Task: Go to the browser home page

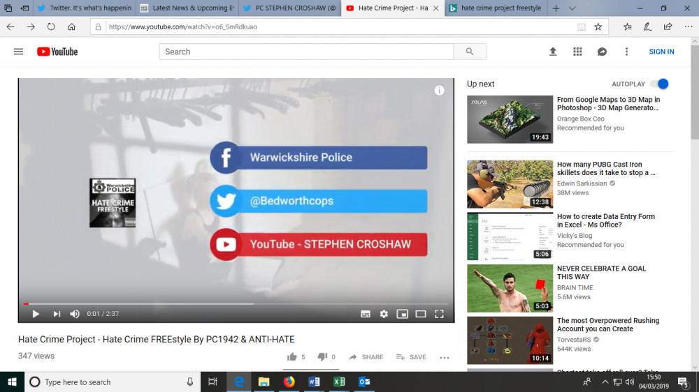Action: pos(71,27)
